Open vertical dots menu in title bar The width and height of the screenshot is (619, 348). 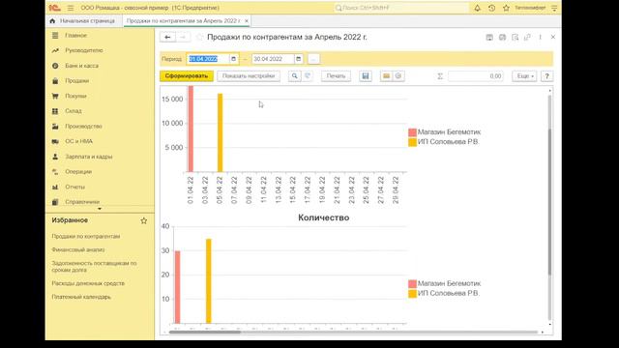click(540, 37)
